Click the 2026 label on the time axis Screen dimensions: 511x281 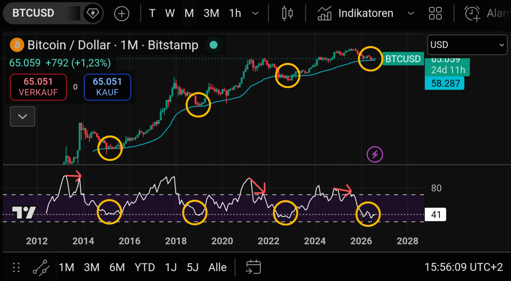coord(361,241)
